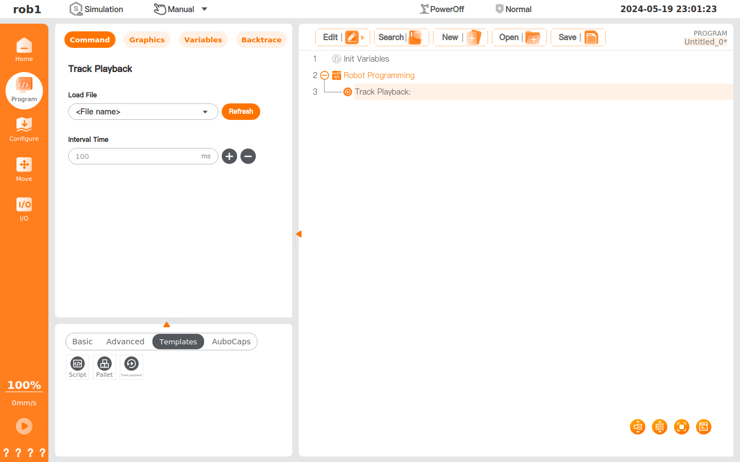Collapse the Robot Programming tree node

tap(325, 75)
